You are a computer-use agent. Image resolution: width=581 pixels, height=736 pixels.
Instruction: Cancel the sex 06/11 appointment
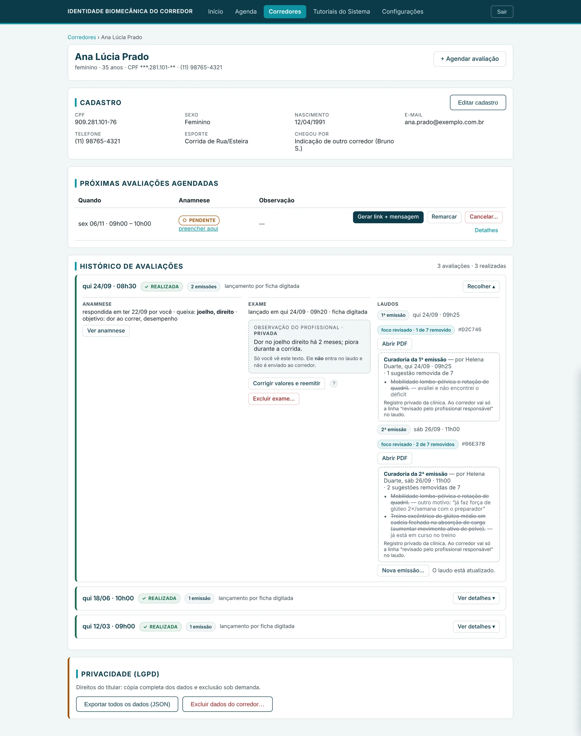click(483, 217)
